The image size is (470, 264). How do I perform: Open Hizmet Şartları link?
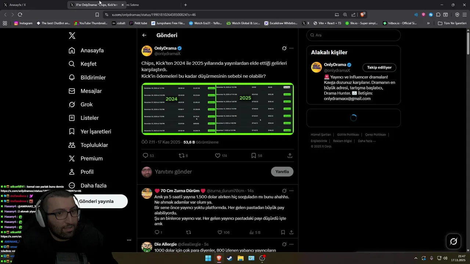tap(321, 135)
